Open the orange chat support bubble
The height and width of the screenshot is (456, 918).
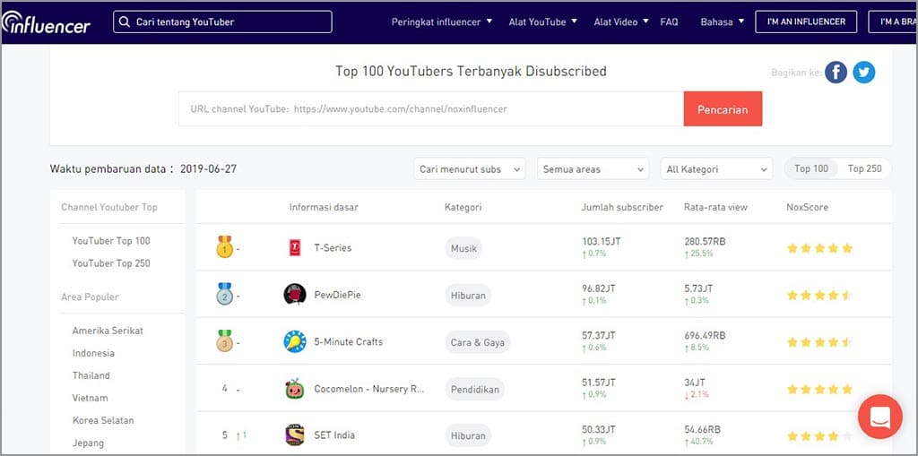[879, 417]
